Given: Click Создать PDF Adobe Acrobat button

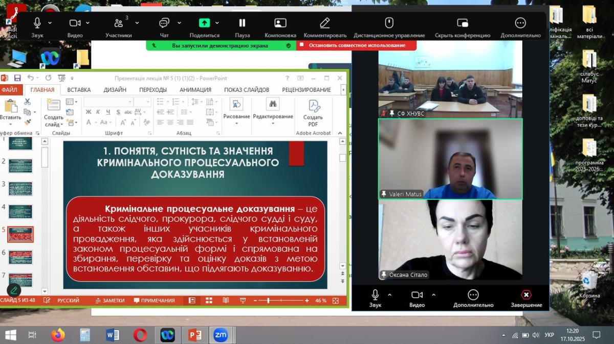Looking at the screenshot, I should tap(313, 113).
